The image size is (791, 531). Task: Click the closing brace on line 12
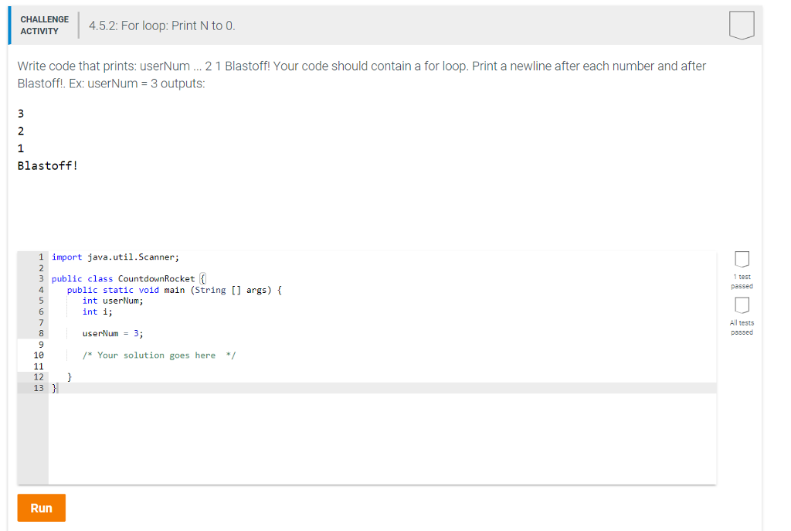pos(69,376)
